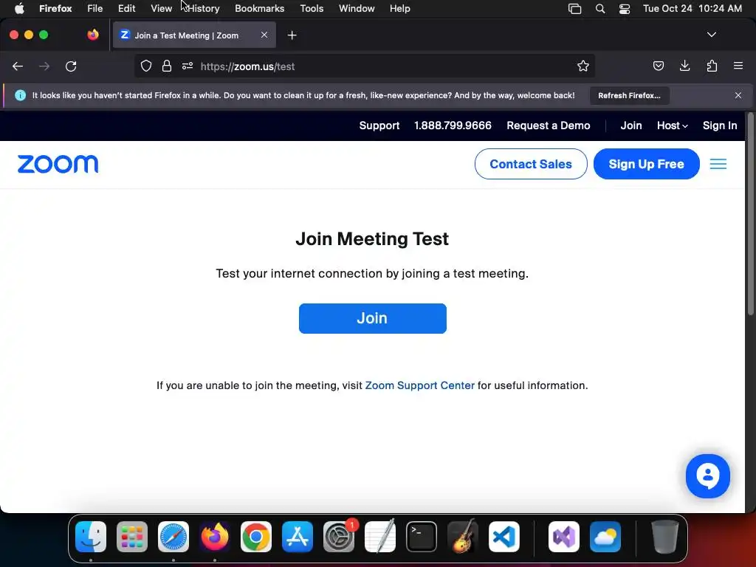Open Visual Studio from the Dock

[563, 537]
